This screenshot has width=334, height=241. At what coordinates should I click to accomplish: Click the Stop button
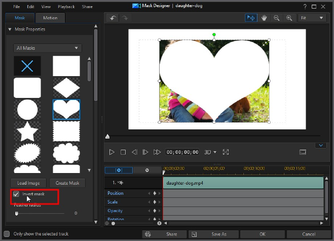tap(123, 152)
